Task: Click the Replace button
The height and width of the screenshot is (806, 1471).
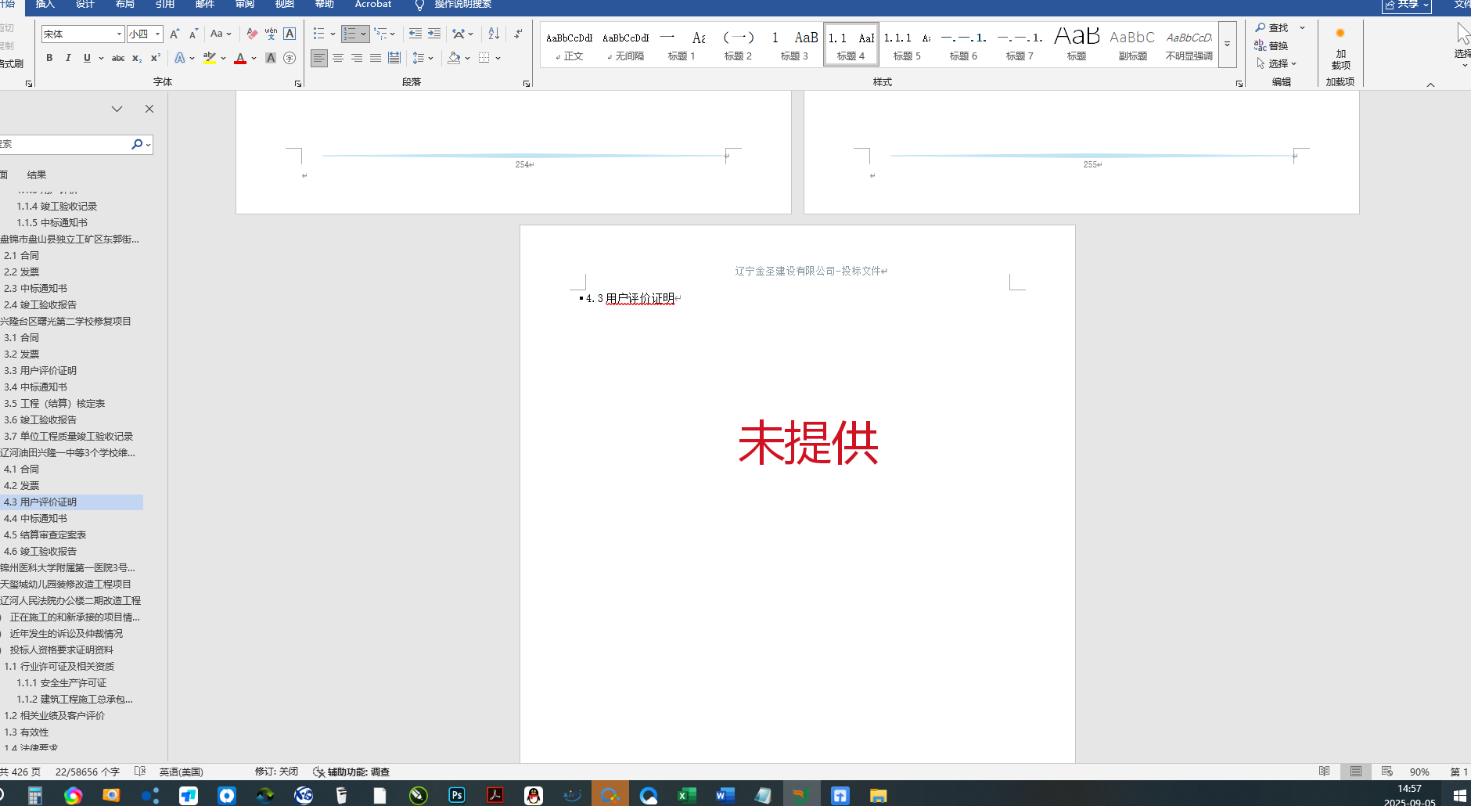Action: tap(1272, 45)
